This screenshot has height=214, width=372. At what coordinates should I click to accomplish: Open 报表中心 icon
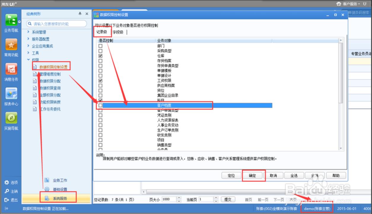pyautogui.click(x=11, y=94)
